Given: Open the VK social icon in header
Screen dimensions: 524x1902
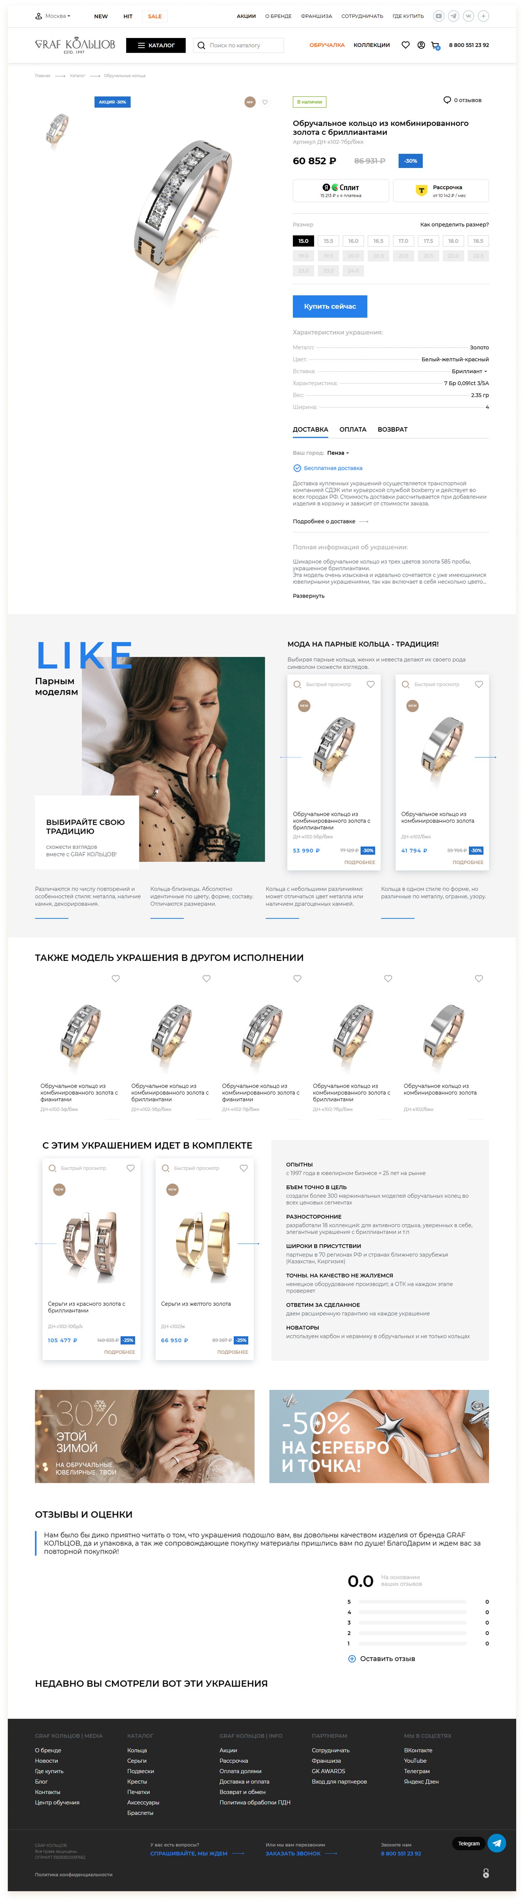Looking at the screenshot, I should click(x=468, y=16).
